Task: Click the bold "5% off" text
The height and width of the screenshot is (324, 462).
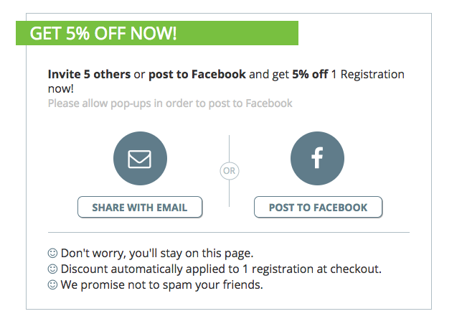Action: tap(310, 75)
